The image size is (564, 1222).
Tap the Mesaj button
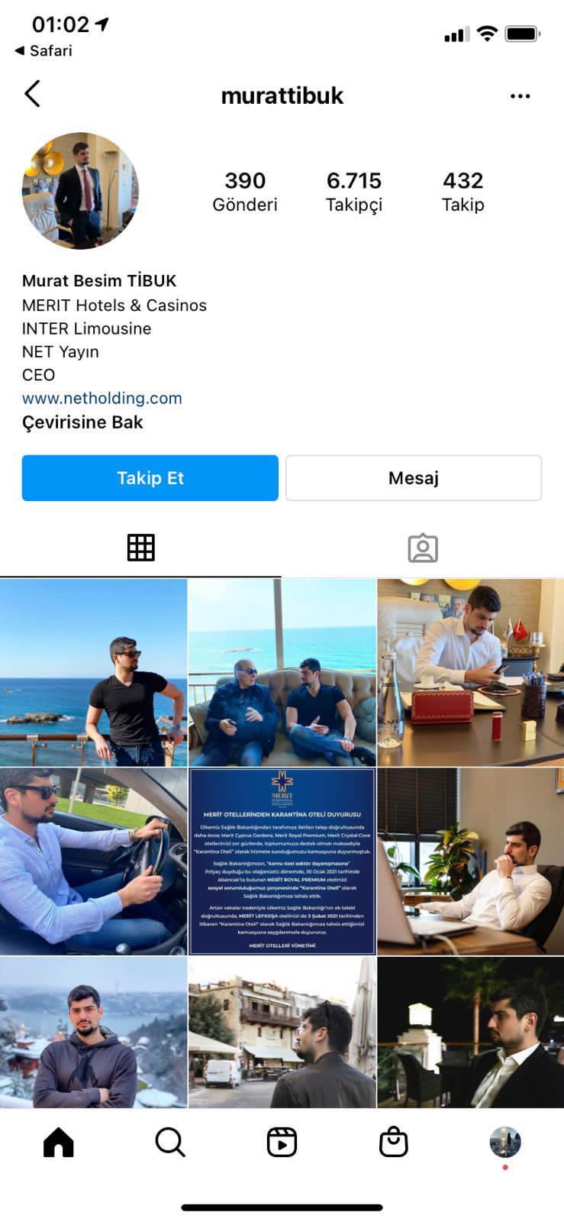click(x=414, y=478)
